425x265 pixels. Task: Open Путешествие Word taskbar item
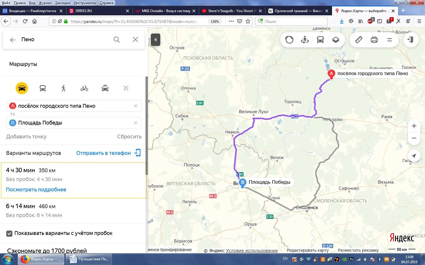pos(89,259)
